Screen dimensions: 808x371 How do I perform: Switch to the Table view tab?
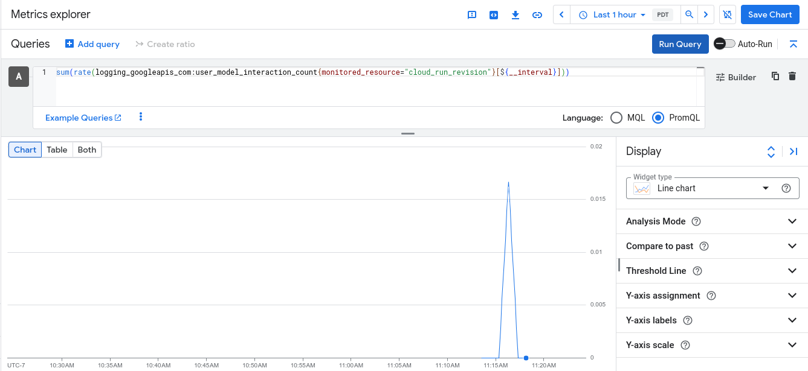[x=57, y=149]
